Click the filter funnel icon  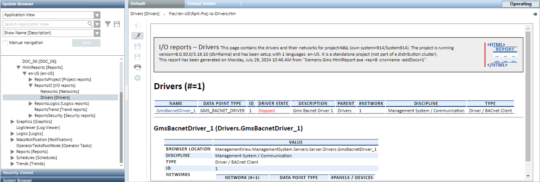(108, 24)
